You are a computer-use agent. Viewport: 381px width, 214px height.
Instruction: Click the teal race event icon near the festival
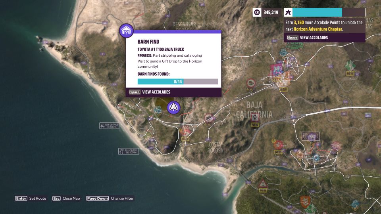tap(283, 53)
